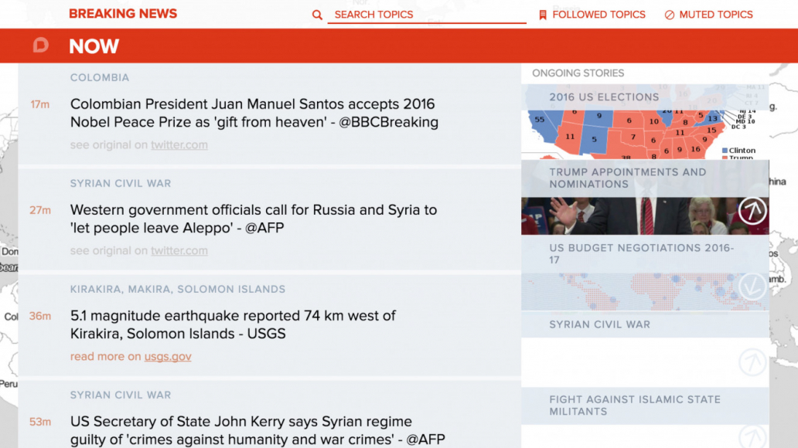The image size is (798, 448).
Task: Select Syrian Civil War topic above Aleppo story
Action: (121, 184)
